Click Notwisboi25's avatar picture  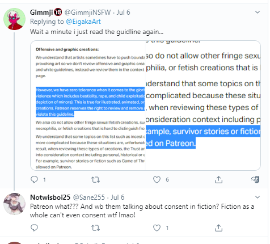tap(14, 204)
